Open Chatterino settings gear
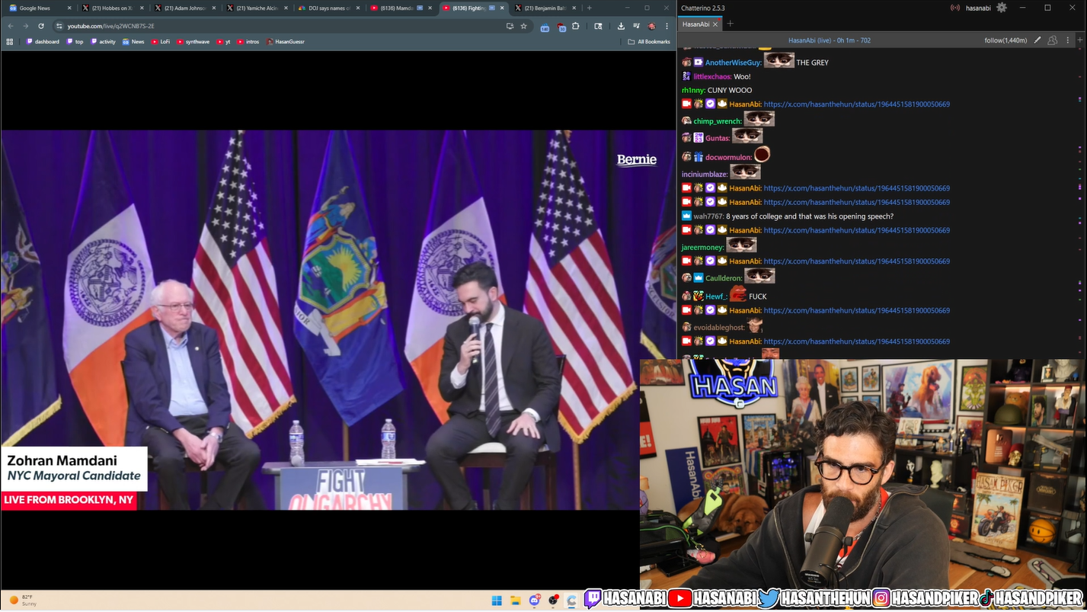The height and width of the screenshot is (612, 1087). [x=1002, y=8]
